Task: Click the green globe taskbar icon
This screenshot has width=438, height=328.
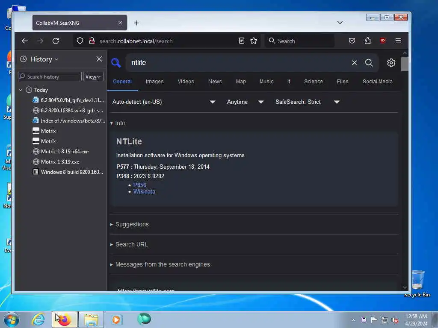Action: click(x=144, y=319)
